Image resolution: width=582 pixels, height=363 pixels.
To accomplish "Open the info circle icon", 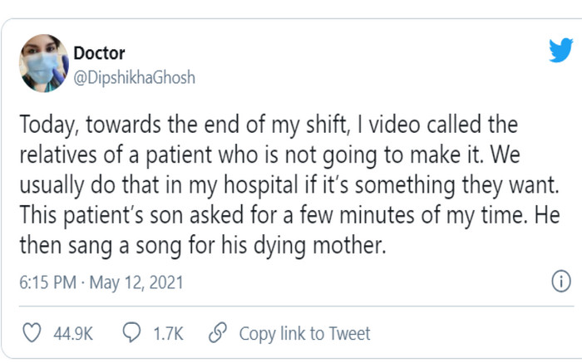I will coord(561,281).
